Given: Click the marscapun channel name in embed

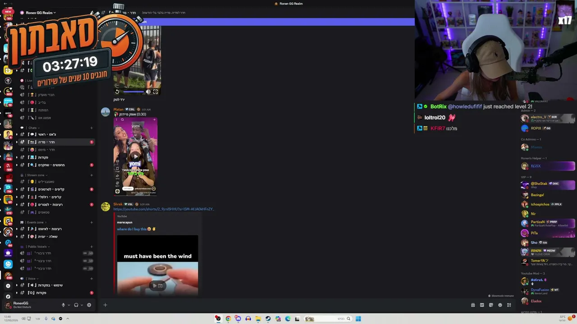Looking at the screenshot, I should coord(125,222).
